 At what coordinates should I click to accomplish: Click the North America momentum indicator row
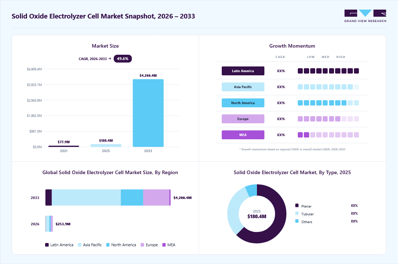(x=328, y=103)
